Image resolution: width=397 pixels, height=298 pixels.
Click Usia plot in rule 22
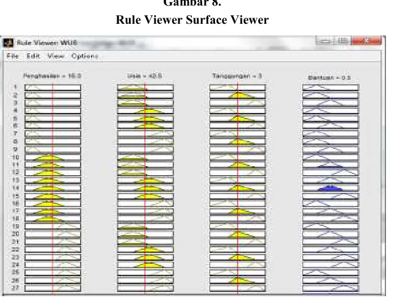pyautogui.click(x=145, y=249)
